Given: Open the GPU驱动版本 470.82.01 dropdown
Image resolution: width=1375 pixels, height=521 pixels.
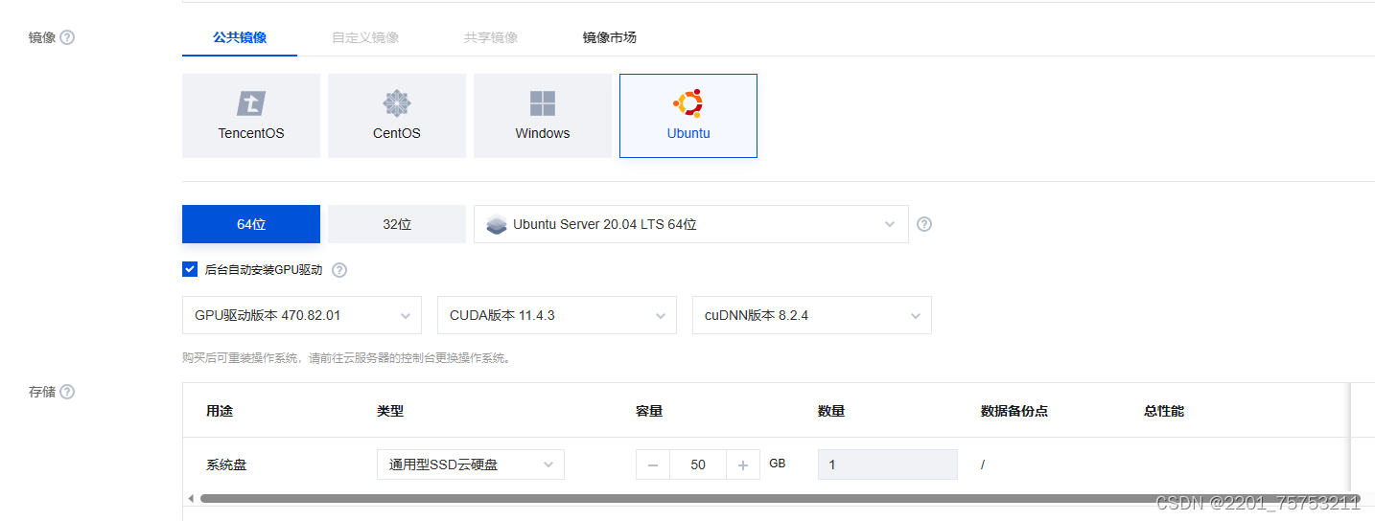Looking at the screenshot, I should point(302,315).
